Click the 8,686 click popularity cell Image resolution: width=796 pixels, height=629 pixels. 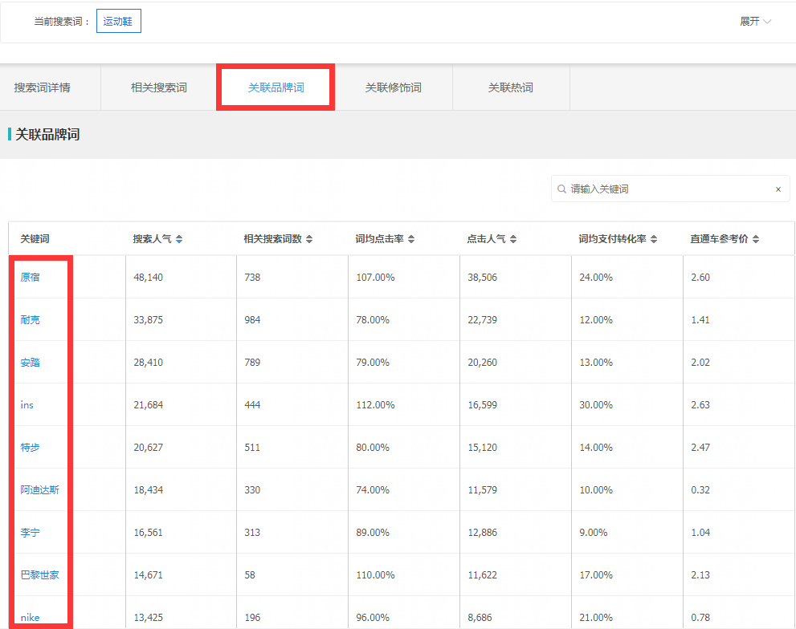click(480, 617)
